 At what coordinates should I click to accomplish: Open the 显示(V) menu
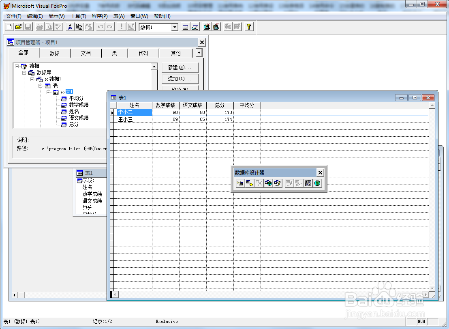coord(56,16)
